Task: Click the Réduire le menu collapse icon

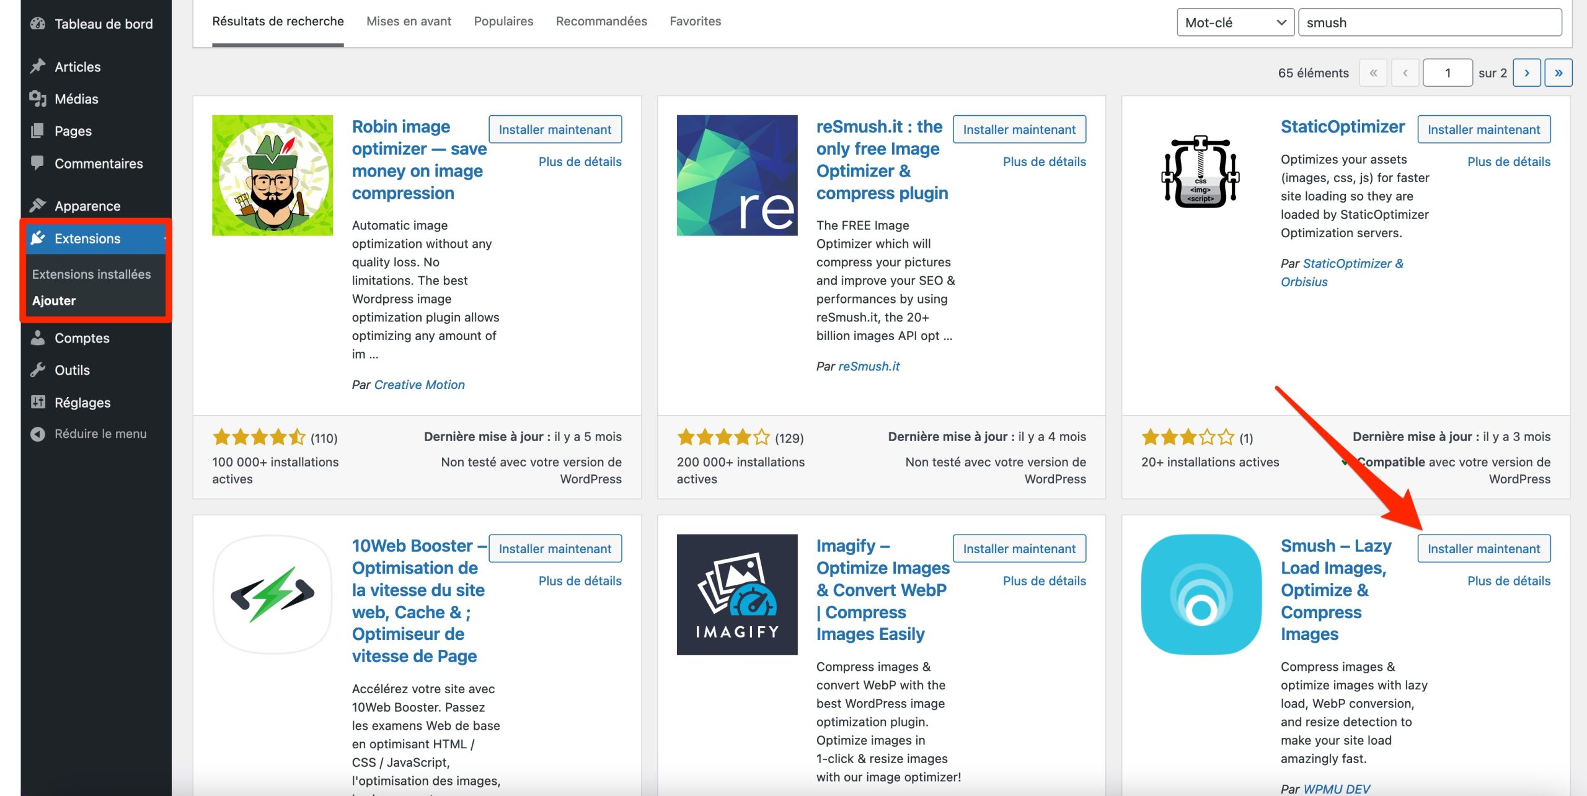Action: [38, 434]
